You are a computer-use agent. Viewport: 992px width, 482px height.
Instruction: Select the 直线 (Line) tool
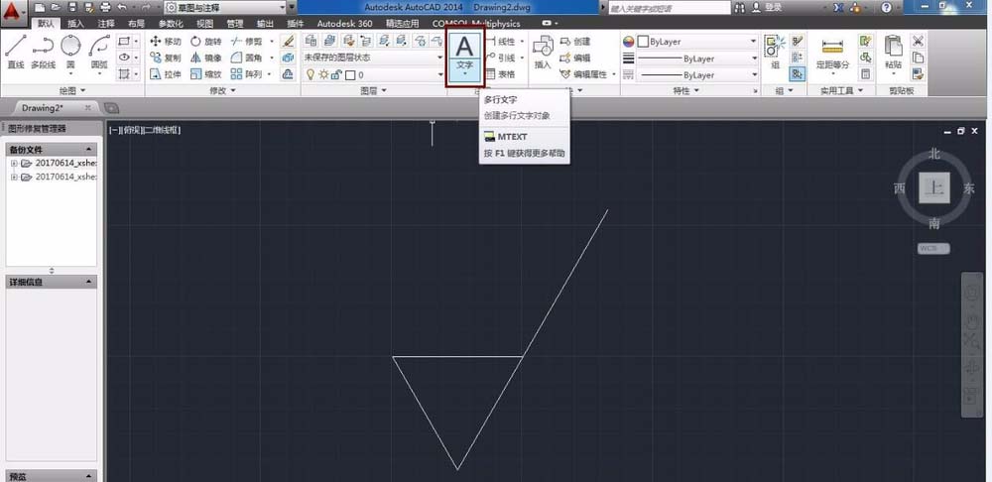tap(15, 50)
